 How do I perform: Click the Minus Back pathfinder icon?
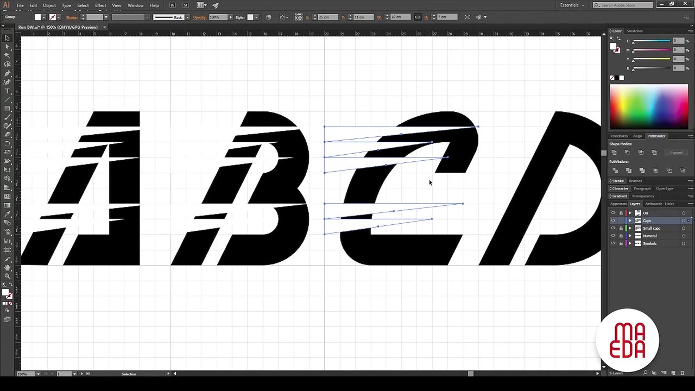[683, 171]
